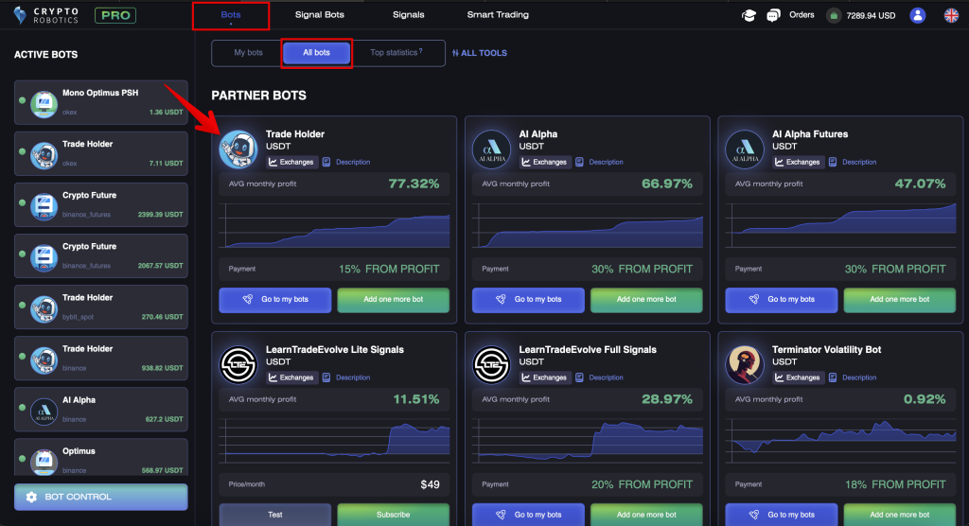969x526 pixels.
Task: Click Terminator Volatility Bot profit chart
Action: (840, 441)
